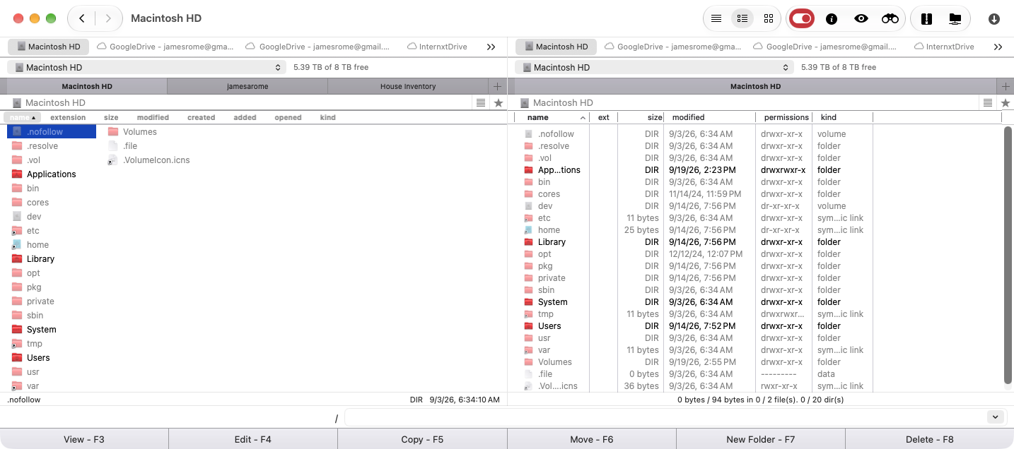The height and width of the screenshot is (449, 1014).
Task: Select .VolumeIcon.icns file in left panel
Action: click(x=156, y=160)
